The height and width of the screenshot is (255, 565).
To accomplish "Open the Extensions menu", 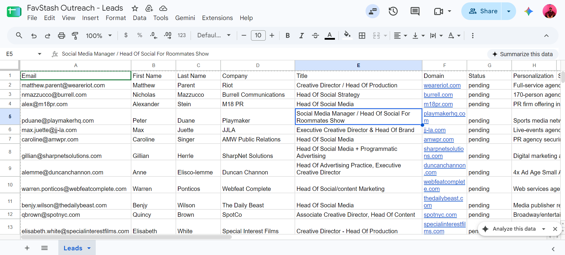I will pos(217,18).
